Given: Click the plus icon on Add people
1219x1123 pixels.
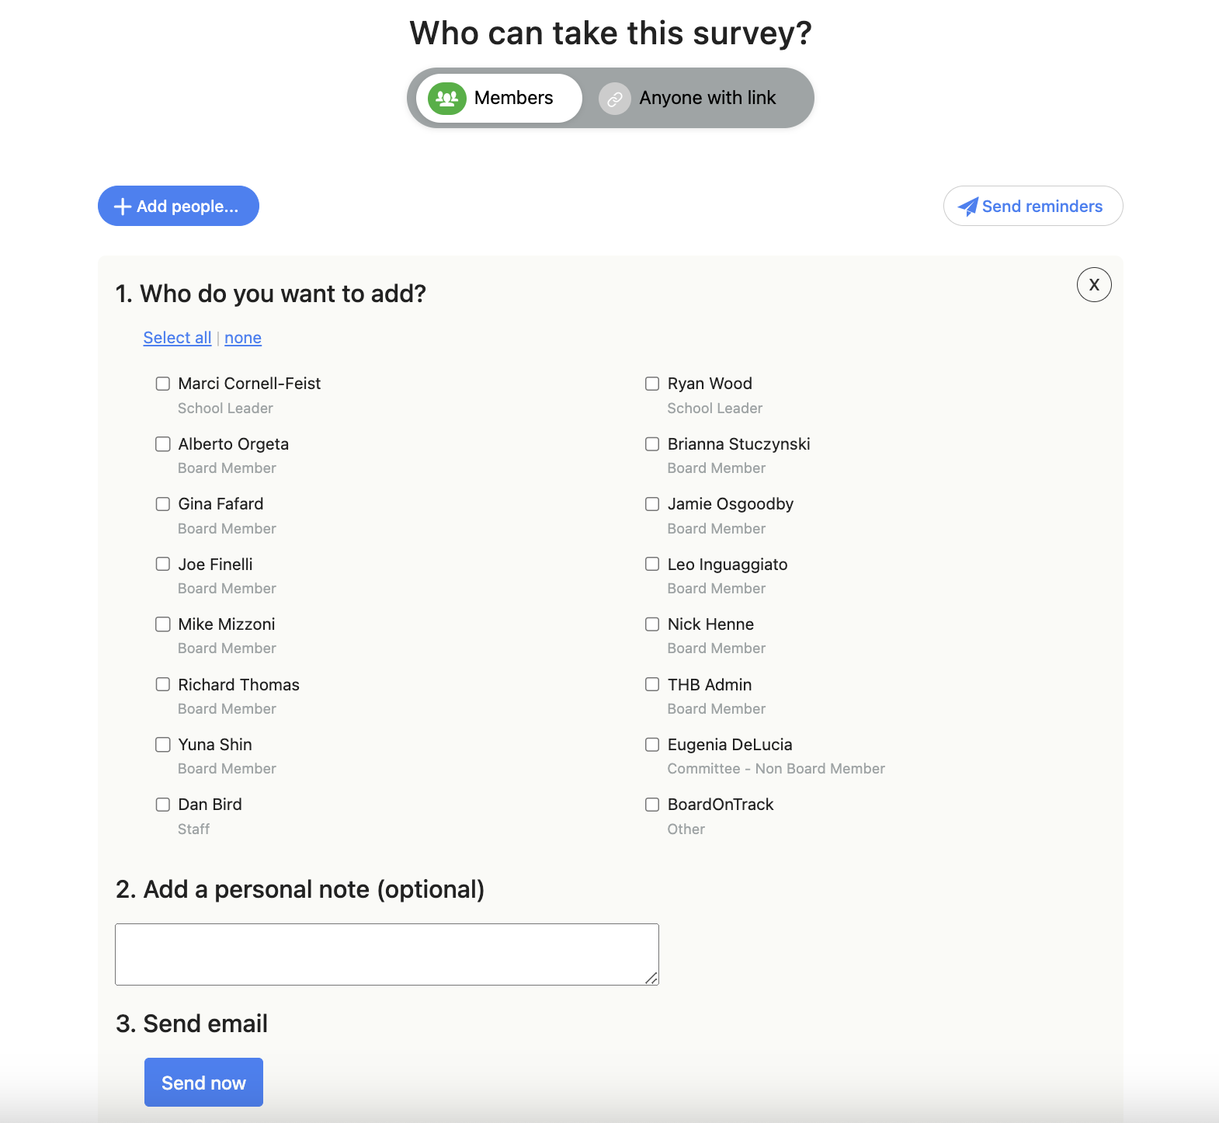Looking at the screenshot, I should click(123, 207).
